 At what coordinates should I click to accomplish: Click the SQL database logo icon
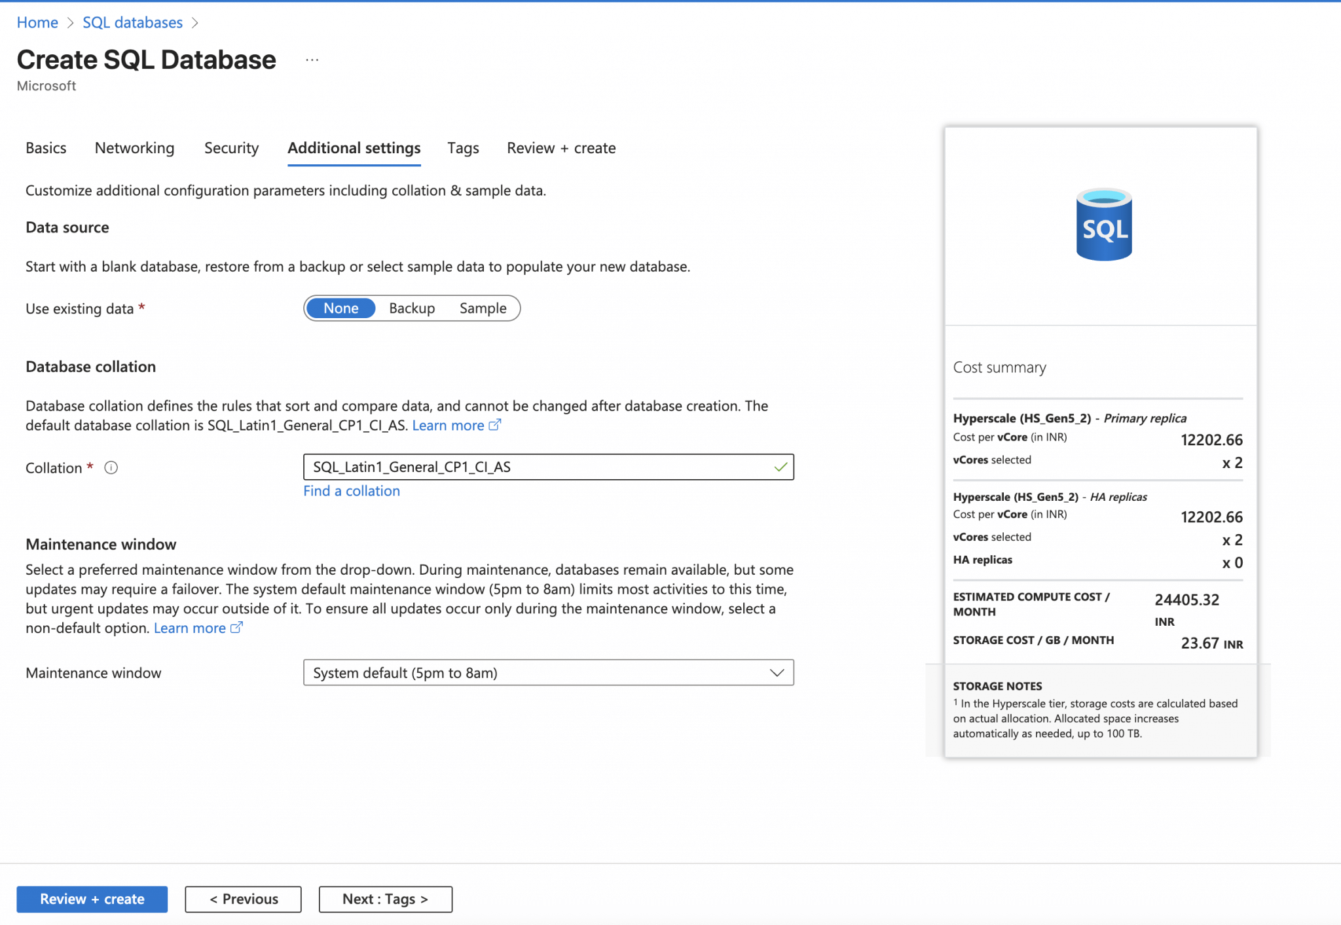[1104, 225]
